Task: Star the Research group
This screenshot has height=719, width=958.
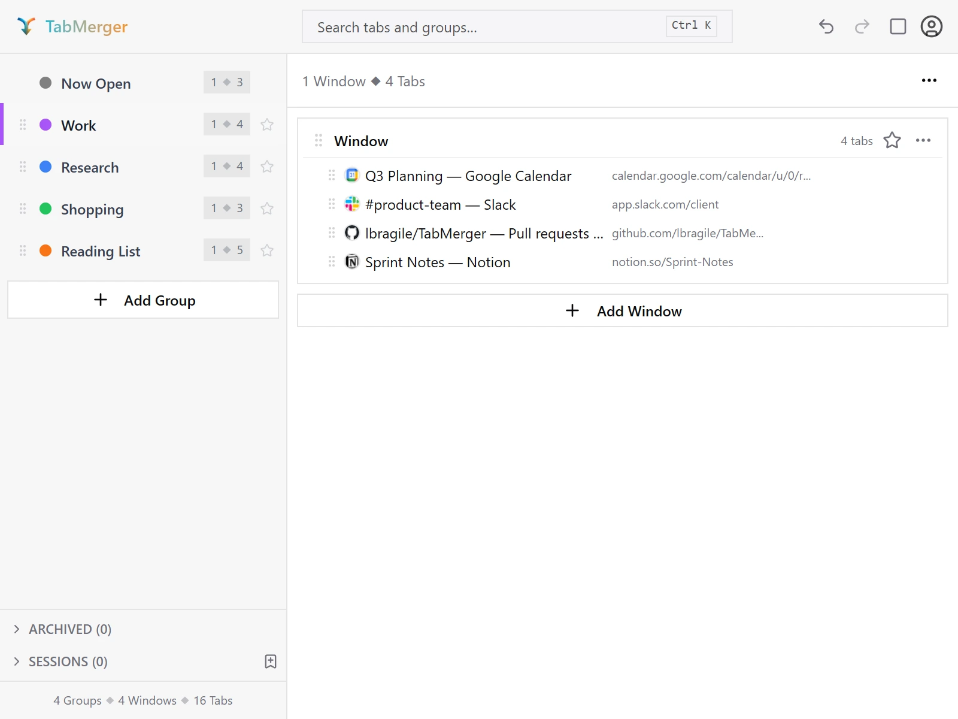Action: [267, 167]
